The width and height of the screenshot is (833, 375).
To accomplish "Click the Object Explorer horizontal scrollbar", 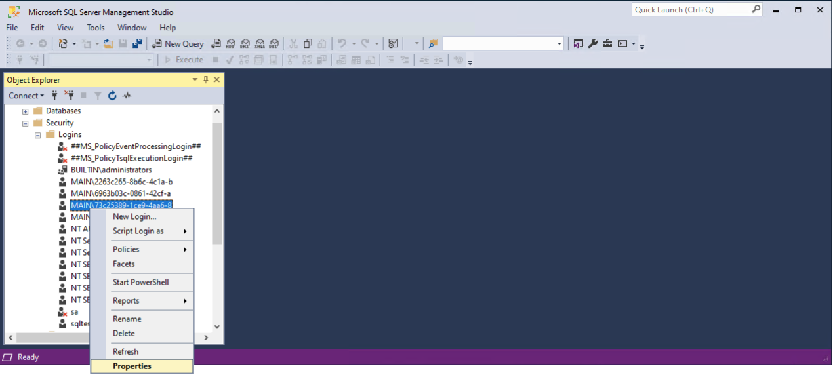I will click(x=52, y=338).
